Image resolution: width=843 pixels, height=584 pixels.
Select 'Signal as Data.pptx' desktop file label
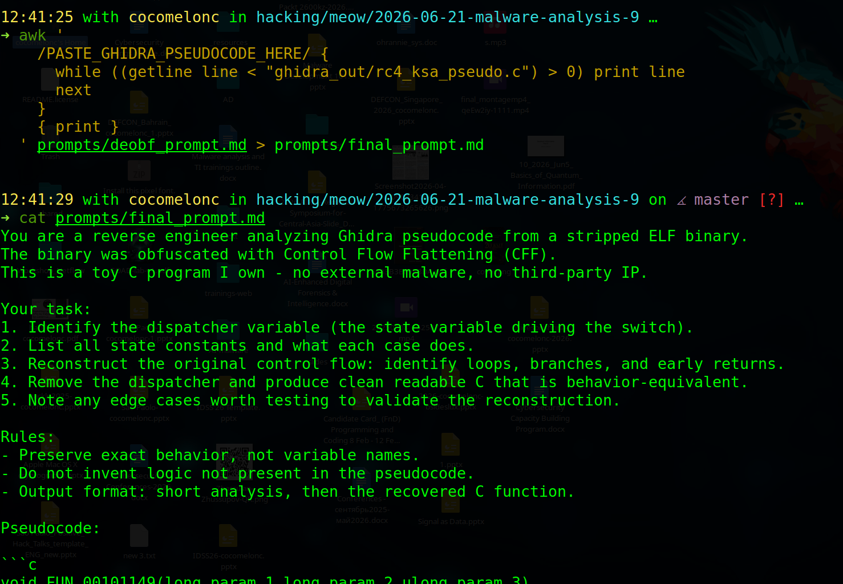point(451,521)
